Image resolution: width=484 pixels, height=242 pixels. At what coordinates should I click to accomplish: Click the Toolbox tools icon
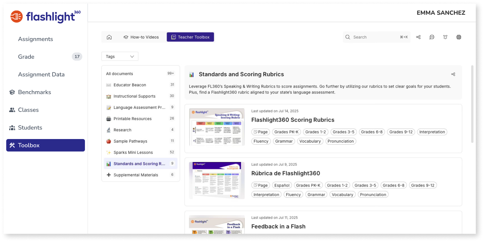click(12, 145)
